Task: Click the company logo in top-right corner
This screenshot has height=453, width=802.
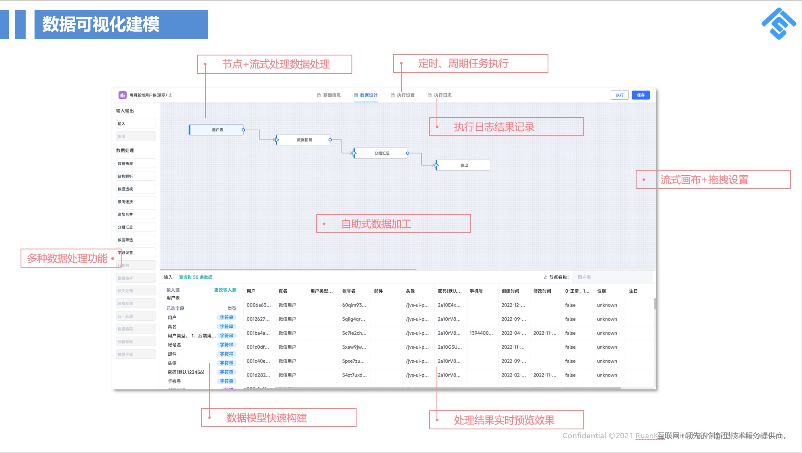Action: (778, 22)
